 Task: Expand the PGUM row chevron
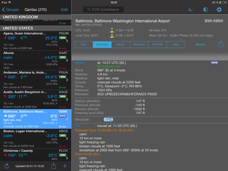tap(67, 41)
